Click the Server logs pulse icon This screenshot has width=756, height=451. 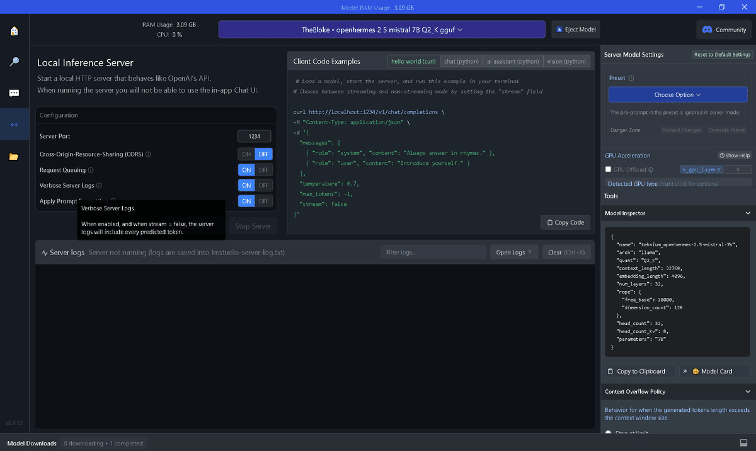tap(45, 253)
